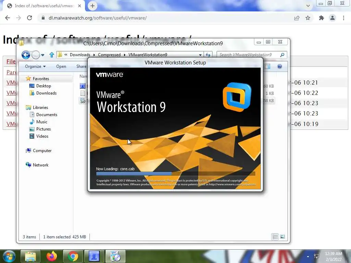Viewport: 351px width, 263px height.
Task: Close the Index of tab
Action: [80, 6]
